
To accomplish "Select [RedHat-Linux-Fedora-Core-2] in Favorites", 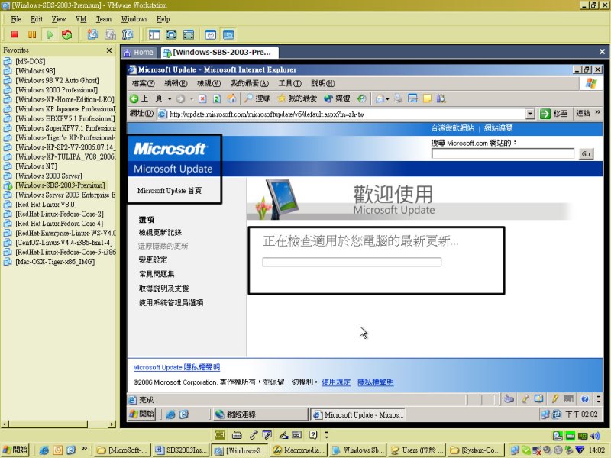I will 60,214.
